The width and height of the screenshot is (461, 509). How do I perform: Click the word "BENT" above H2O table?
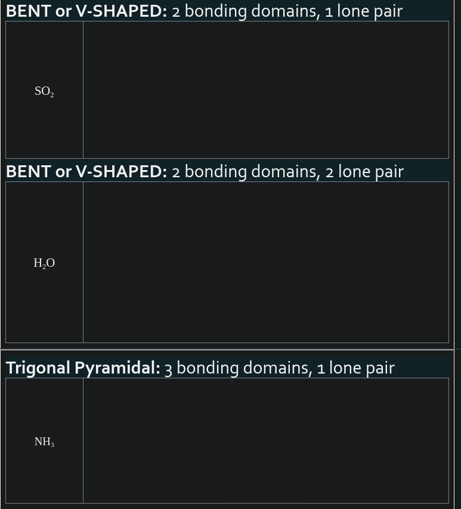(28, 172)
